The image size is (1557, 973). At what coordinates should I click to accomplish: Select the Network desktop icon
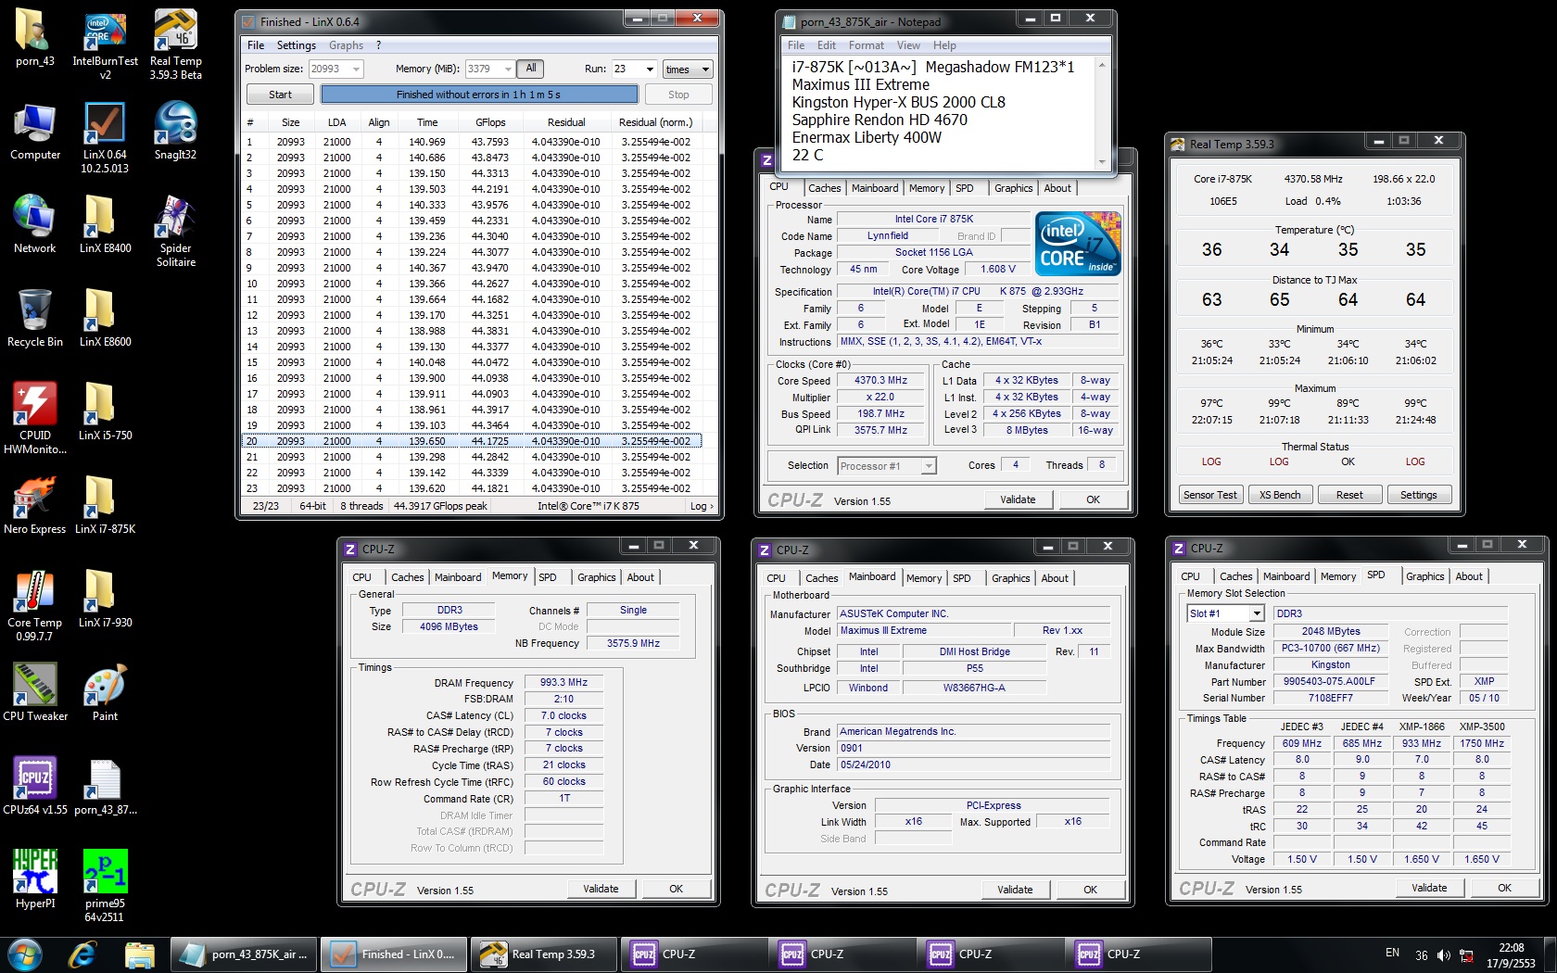(x=35, y=225)
